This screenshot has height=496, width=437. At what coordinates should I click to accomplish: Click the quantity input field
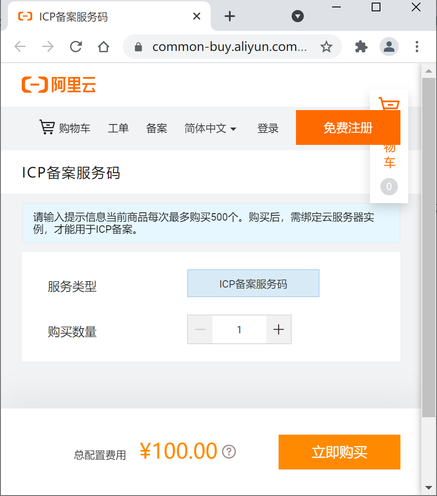tap(239, 329)
